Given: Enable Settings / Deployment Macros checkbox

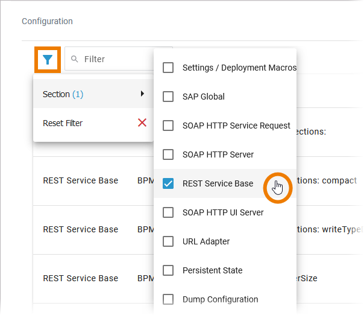Looking at the screenshot, I should (x=169, y=68).
